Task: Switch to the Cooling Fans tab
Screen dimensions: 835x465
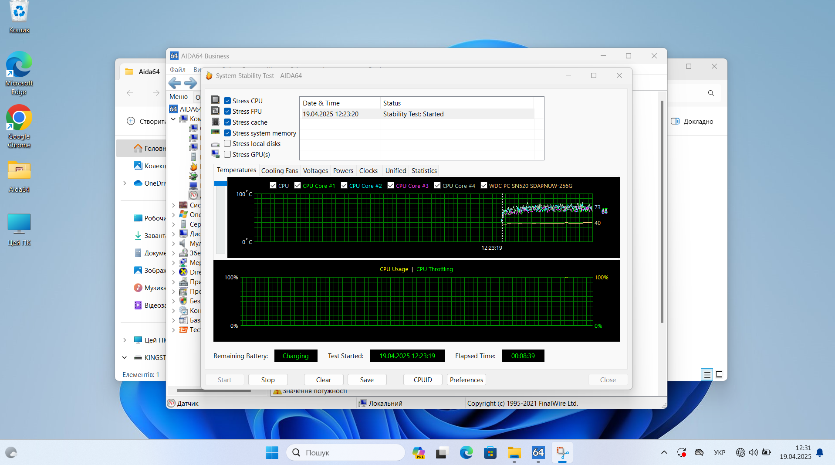Action: [x=279, y=170]
